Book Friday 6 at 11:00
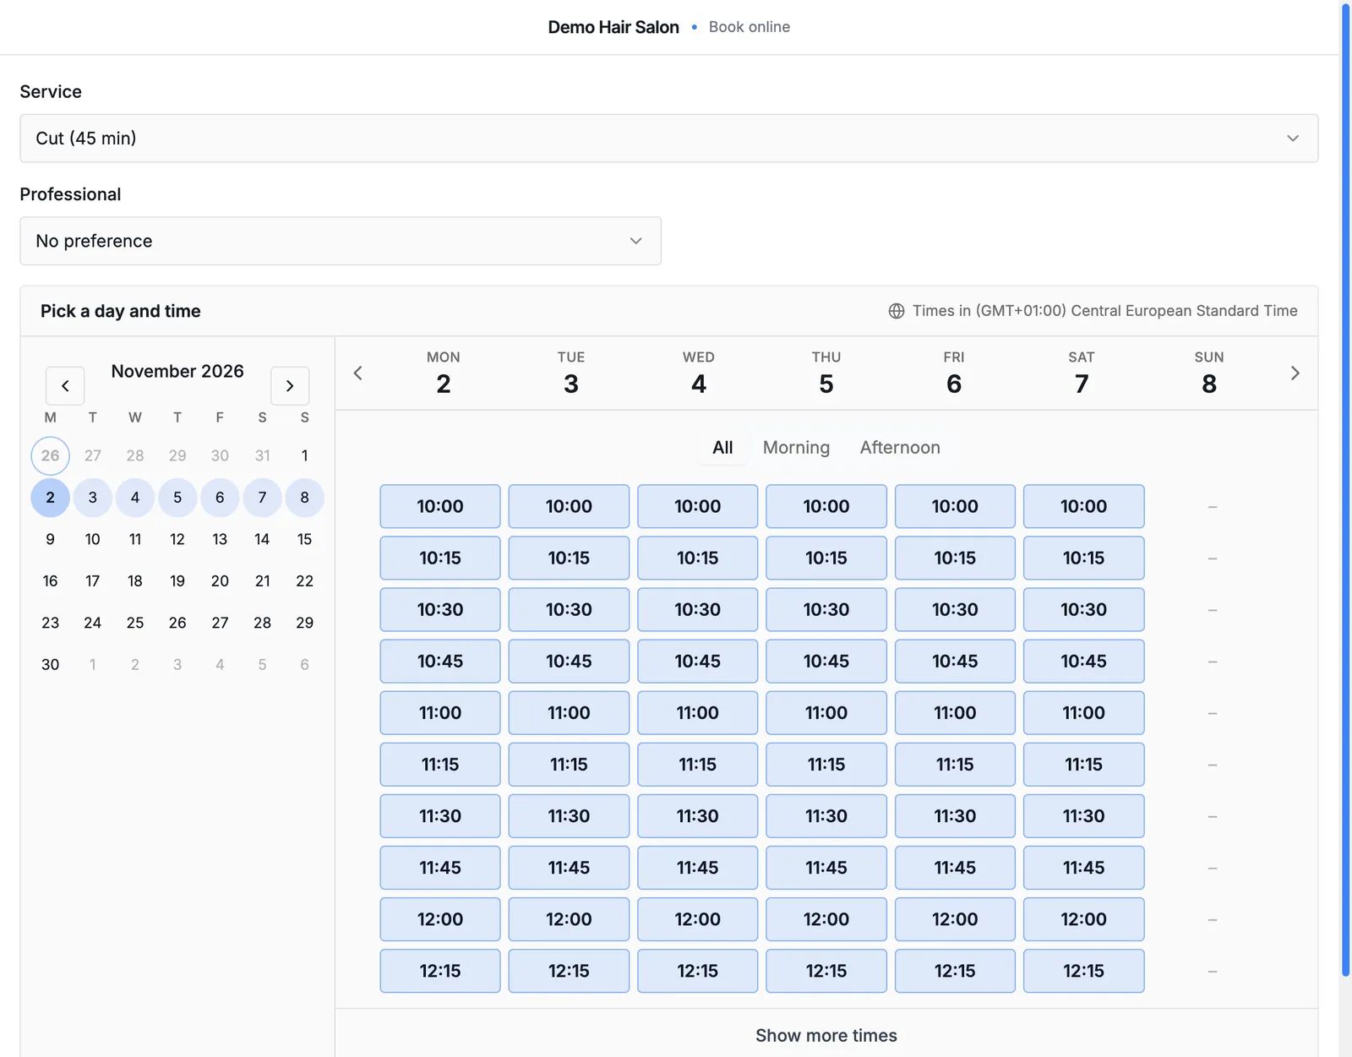 click(x=955, y=713)
